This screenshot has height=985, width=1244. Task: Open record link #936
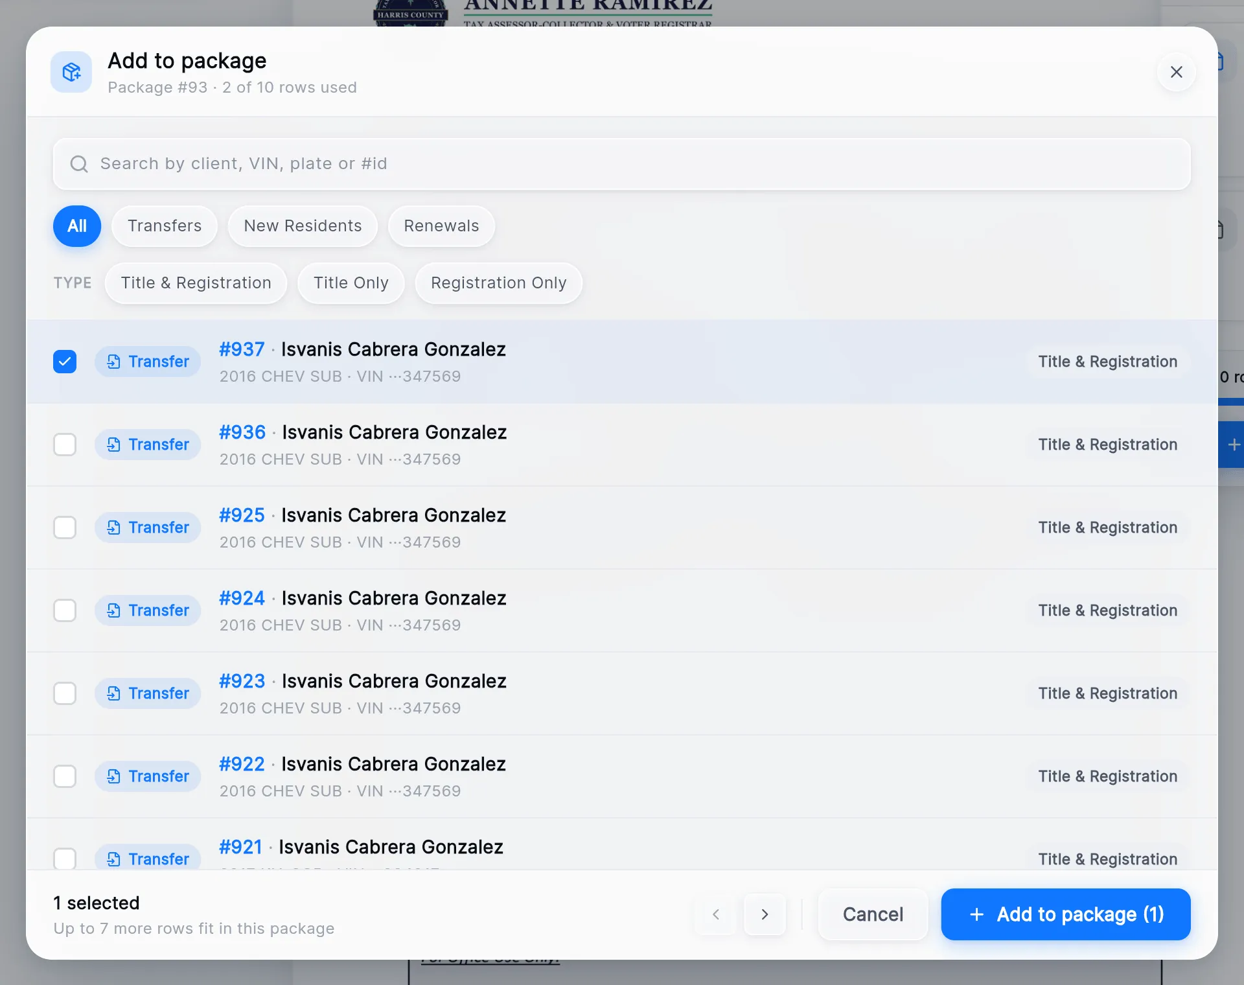[x=242, y=432]
